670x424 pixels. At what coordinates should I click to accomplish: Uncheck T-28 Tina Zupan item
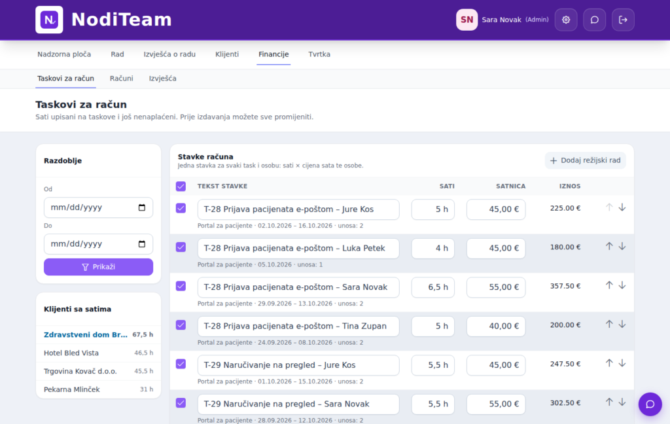click(181, 325)
